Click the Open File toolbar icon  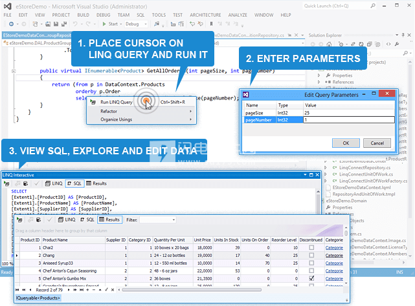(48, 24)
